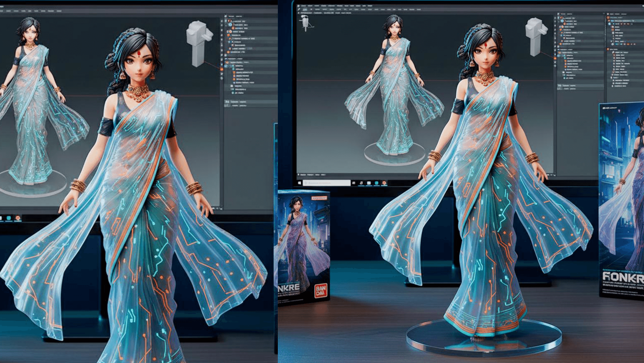The image size is (644, 363).
Task: Click the orange app icon in the taskbar
Action: coord(385,183)
